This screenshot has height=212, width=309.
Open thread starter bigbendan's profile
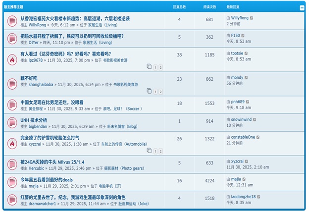[38, 127]
